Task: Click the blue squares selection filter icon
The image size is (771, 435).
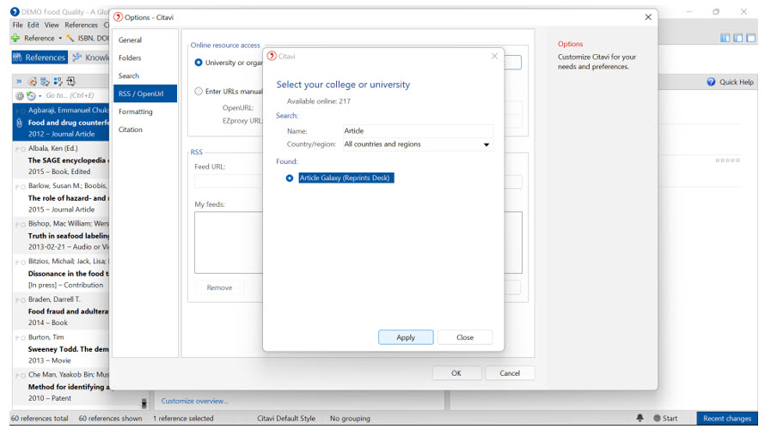Action: click(x=58, y=81)
